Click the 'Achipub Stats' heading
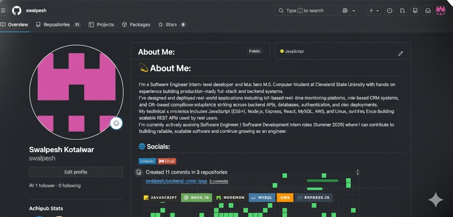Screen dimensions: 453x217 point(46,208)
